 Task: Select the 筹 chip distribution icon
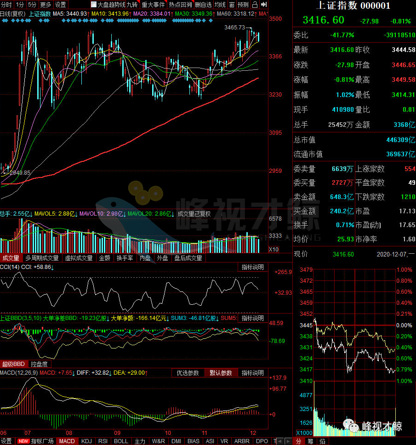coord(310,441)
